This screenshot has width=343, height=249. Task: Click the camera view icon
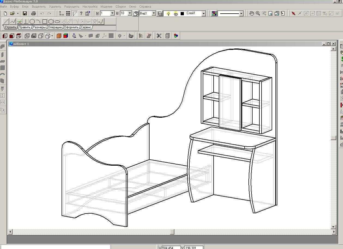pyautogui.click(x=131, y=36)
